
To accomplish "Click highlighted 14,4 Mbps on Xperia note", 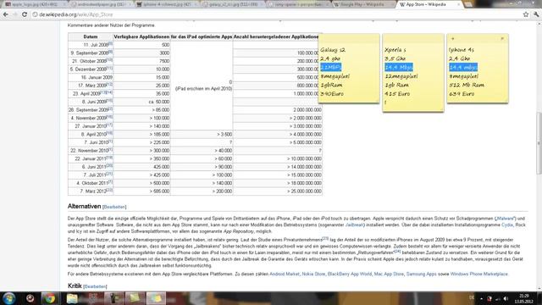I will point(399,67).
